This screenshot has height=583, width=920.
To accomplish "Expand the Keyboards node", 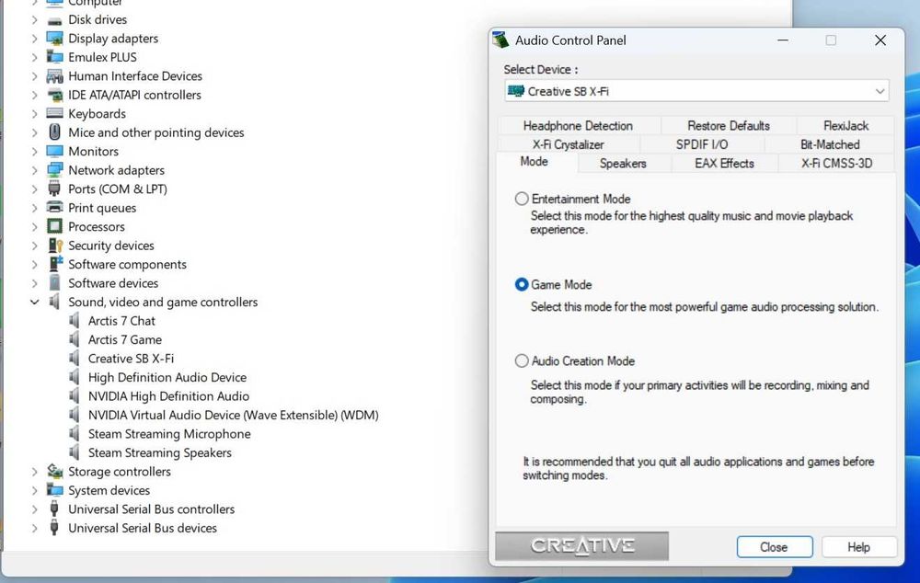I will point(35,114).
